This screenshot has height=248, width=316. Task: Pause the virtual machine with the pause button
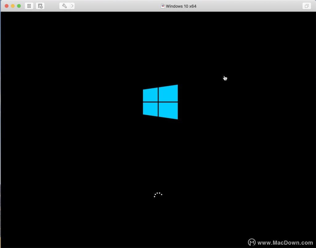pos(29,6)
